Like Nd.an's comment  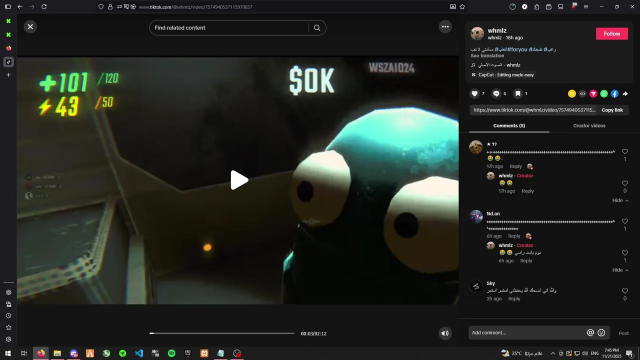(625, 221)
